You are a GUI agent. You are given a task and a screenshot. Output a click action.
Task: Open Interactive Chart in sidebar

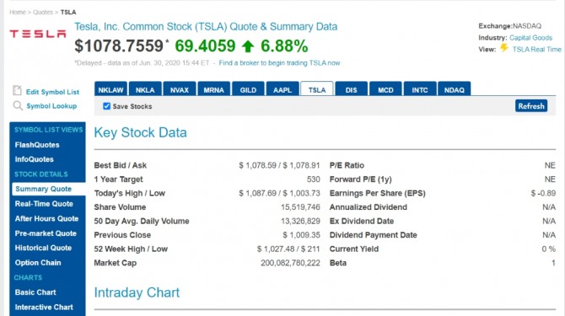pyautogui.click(x=44, y=307)
